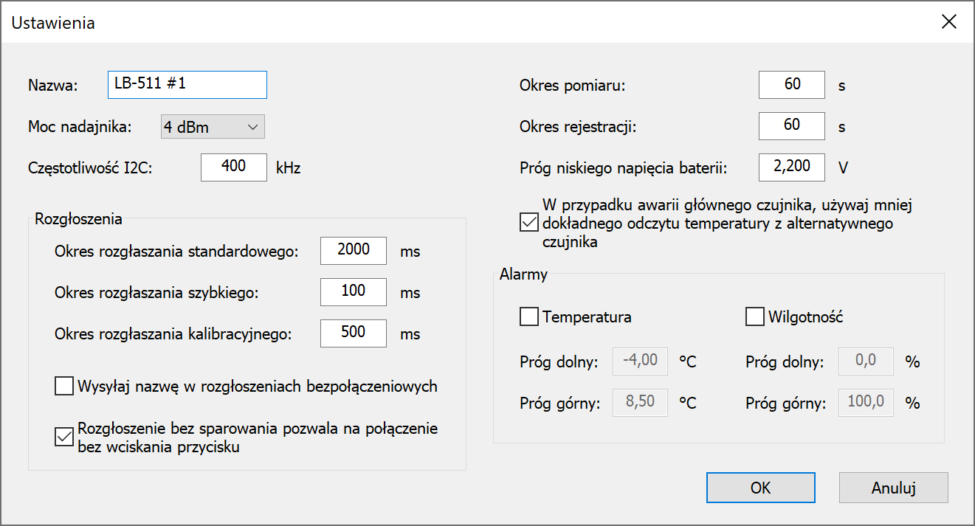Screen dimensions: 975x526
Task: Click the humidity Próg górny field
Action: [866, 403]
